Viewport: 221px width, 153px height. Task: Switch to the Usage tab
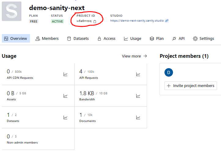pos(132,38)
